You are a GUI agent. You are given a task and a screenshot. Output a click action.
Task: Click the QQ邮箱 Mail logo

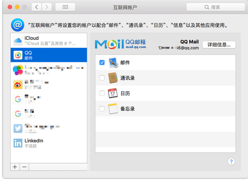120,44
